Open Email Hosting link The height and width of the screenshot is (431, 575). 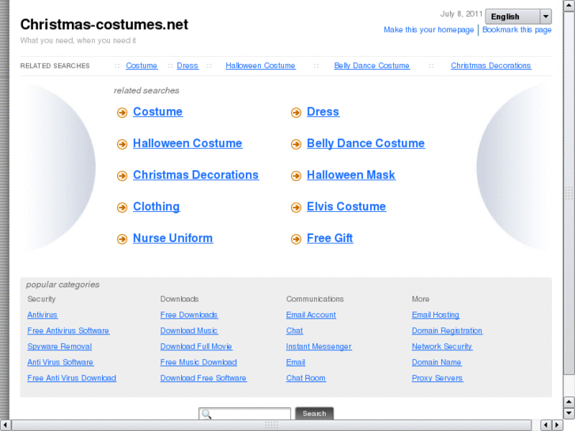point(436,315)
